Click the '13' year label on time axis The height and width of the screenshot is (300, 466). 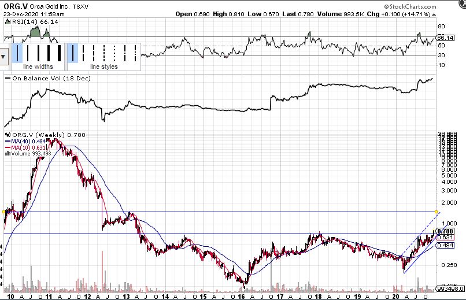pyautogui.click(x=126, y=297)
